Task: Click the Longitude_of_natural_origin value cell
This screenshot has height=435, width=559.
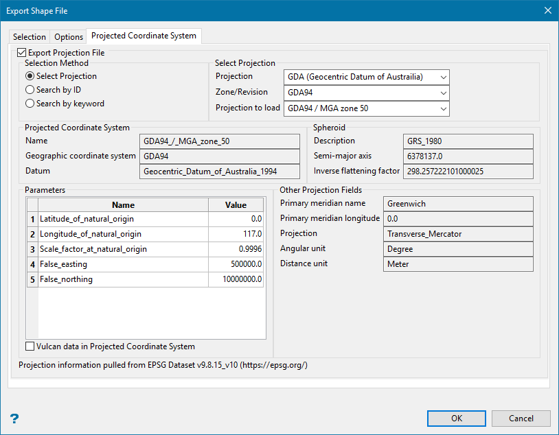Action: click(236, 234)
